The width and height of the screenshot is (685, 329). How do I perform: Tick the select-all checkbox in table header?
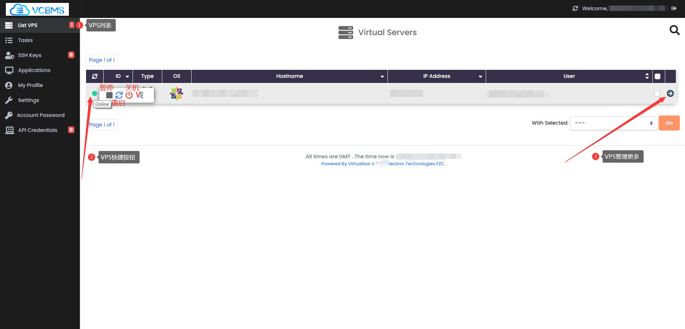tap(658, 76)
